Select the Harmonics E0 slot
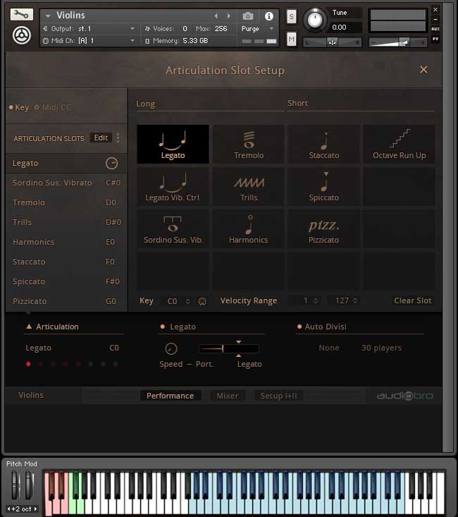The height and width of the screenshot is (517, 458). 66,243
